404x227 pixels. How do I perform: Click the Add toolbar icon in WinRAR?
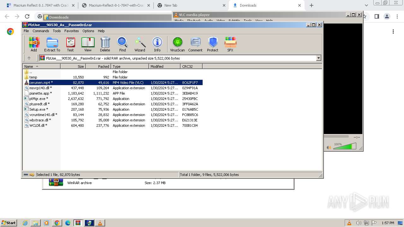tap(34, 44)
